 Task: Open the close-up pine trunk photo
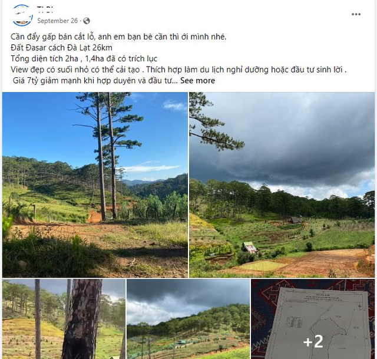[64, 319]
